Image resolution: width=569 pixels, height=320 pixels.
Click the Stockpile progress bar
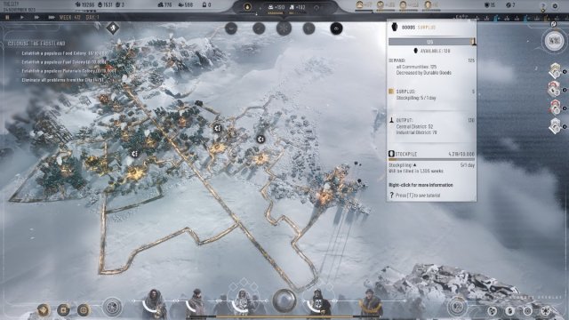point(431,159)
